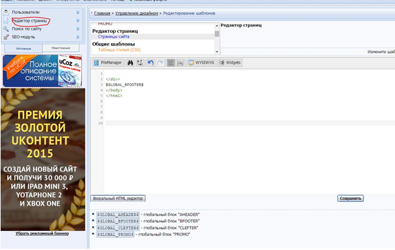Viewport: 395px width, 250px height.
Task: Expand the arrow next to Редактор страниц
Action: [78, 20]
